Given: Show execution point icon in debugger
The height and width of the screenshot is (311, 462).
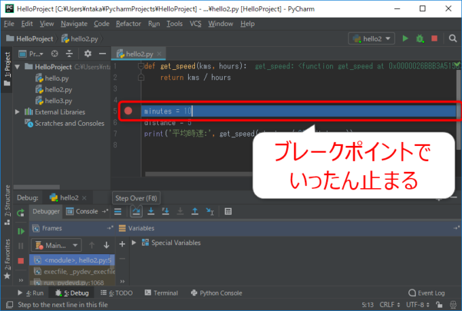Looking at the screenshot, I should coord(118,211).
